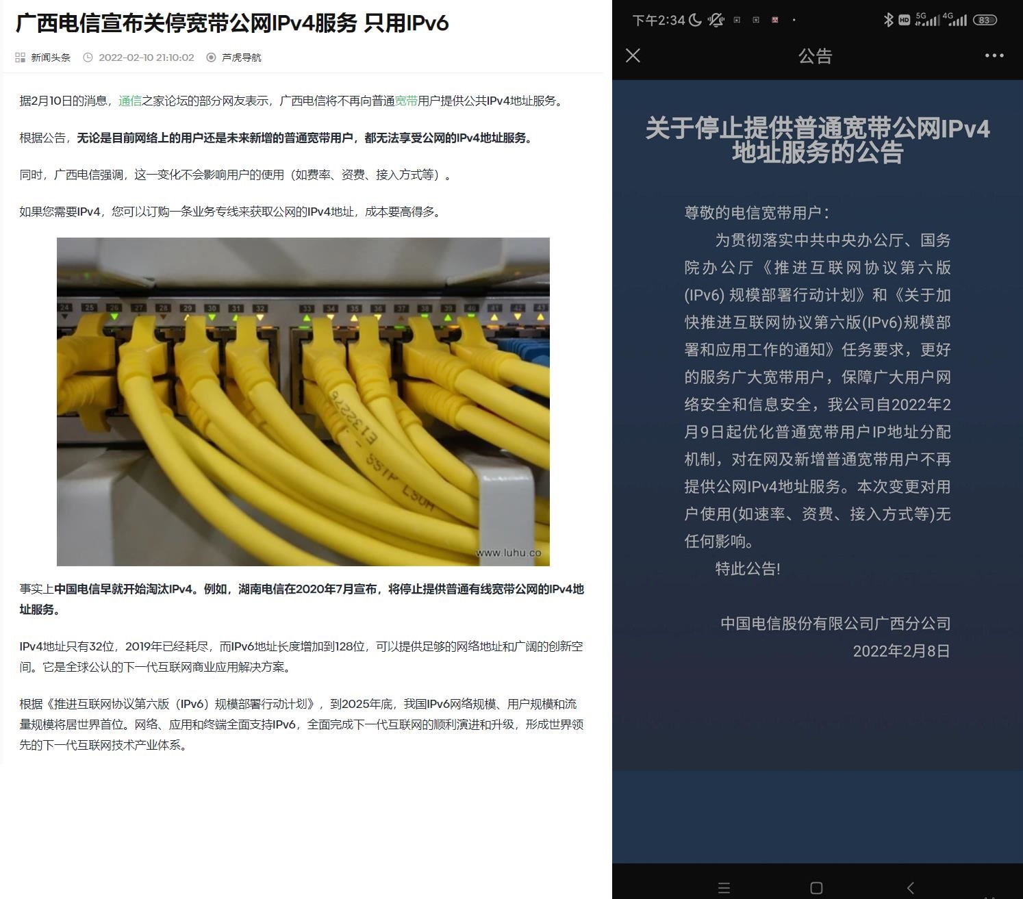Open the 新闻头条 category link
This screenshot has height=899, width=1023.
coord(51,58)
